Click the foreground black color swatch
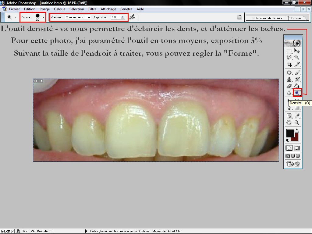This screenshot has width=312, height=234. click(290, 133)
